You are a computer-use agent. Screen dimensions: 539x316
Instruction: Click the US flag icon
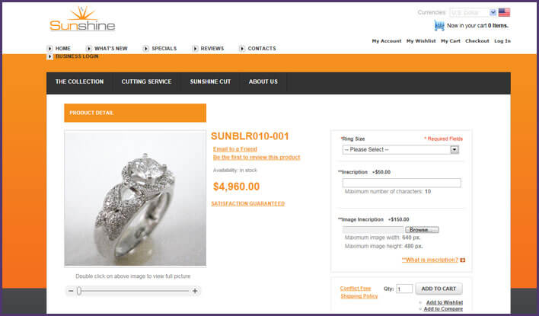pos(504,12)
